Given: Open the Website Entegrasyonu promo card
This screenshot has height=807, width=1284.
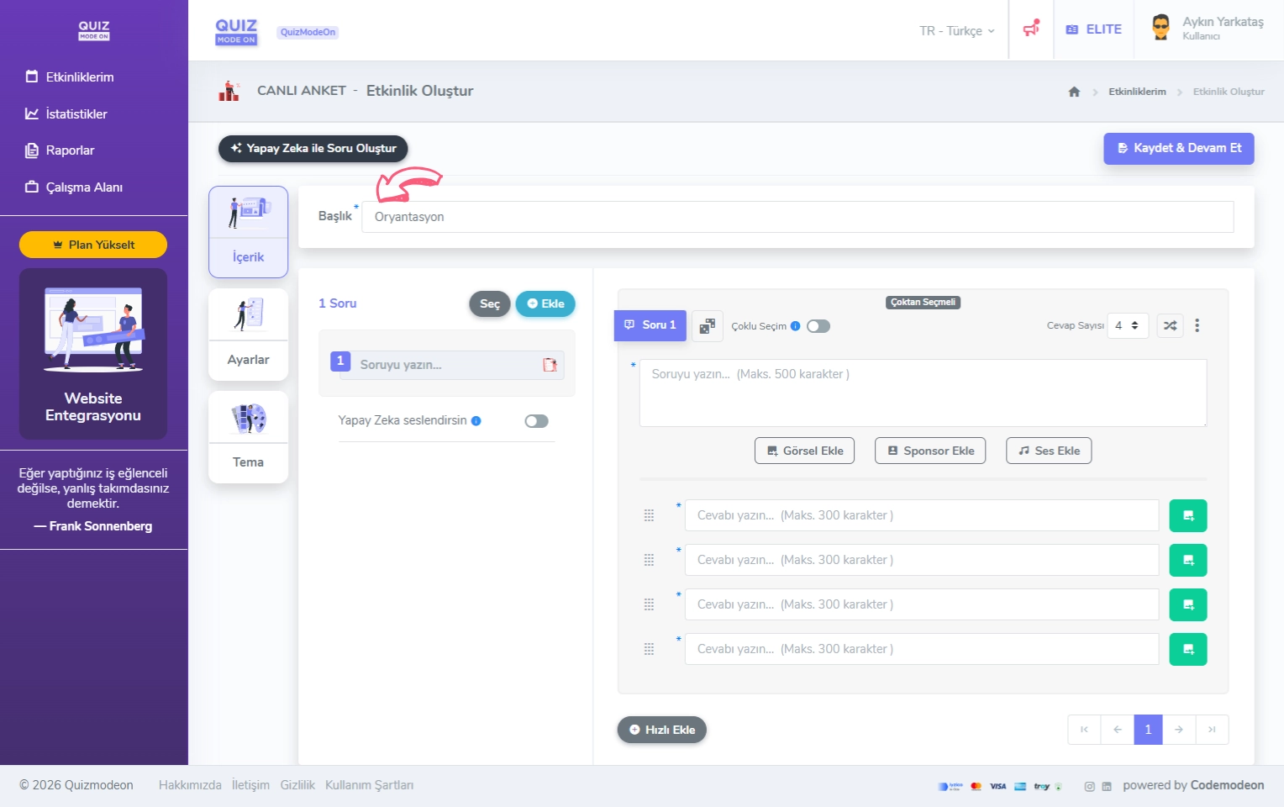Looking at the screenshot, I should [93, 354].
